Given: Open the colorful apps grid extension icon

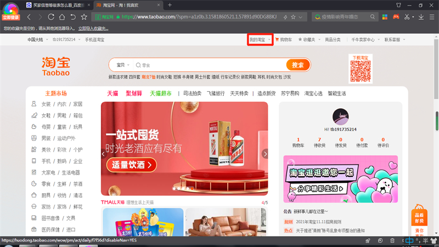Looking at the screenshot, I should (385, 17).
